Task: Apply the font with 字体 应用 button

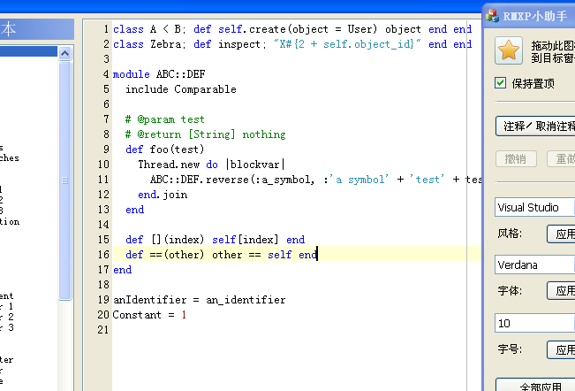Action: pos(561,291)
